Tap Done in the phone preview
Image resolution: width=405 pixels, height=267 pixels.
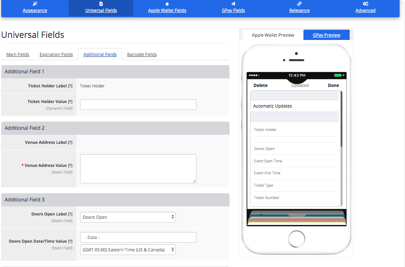[333, 85]
